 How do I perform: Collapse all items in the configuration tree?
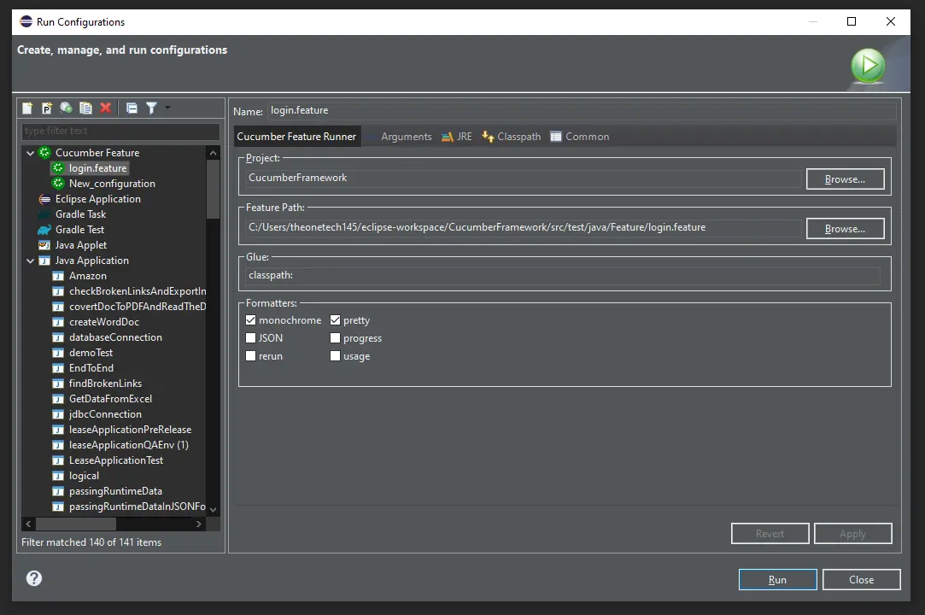(x=132, y=108)
